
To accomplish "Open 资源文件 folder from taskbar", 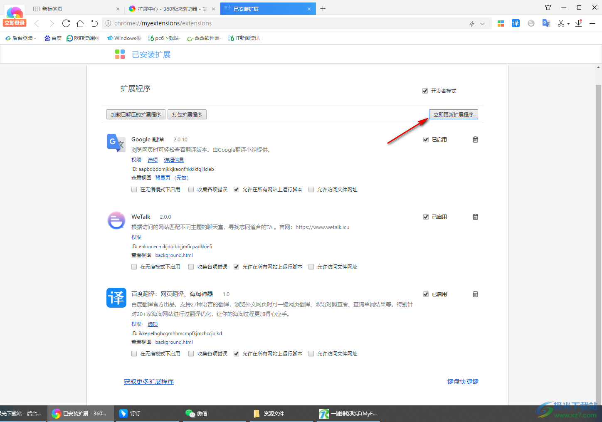I will pos(282,414).
